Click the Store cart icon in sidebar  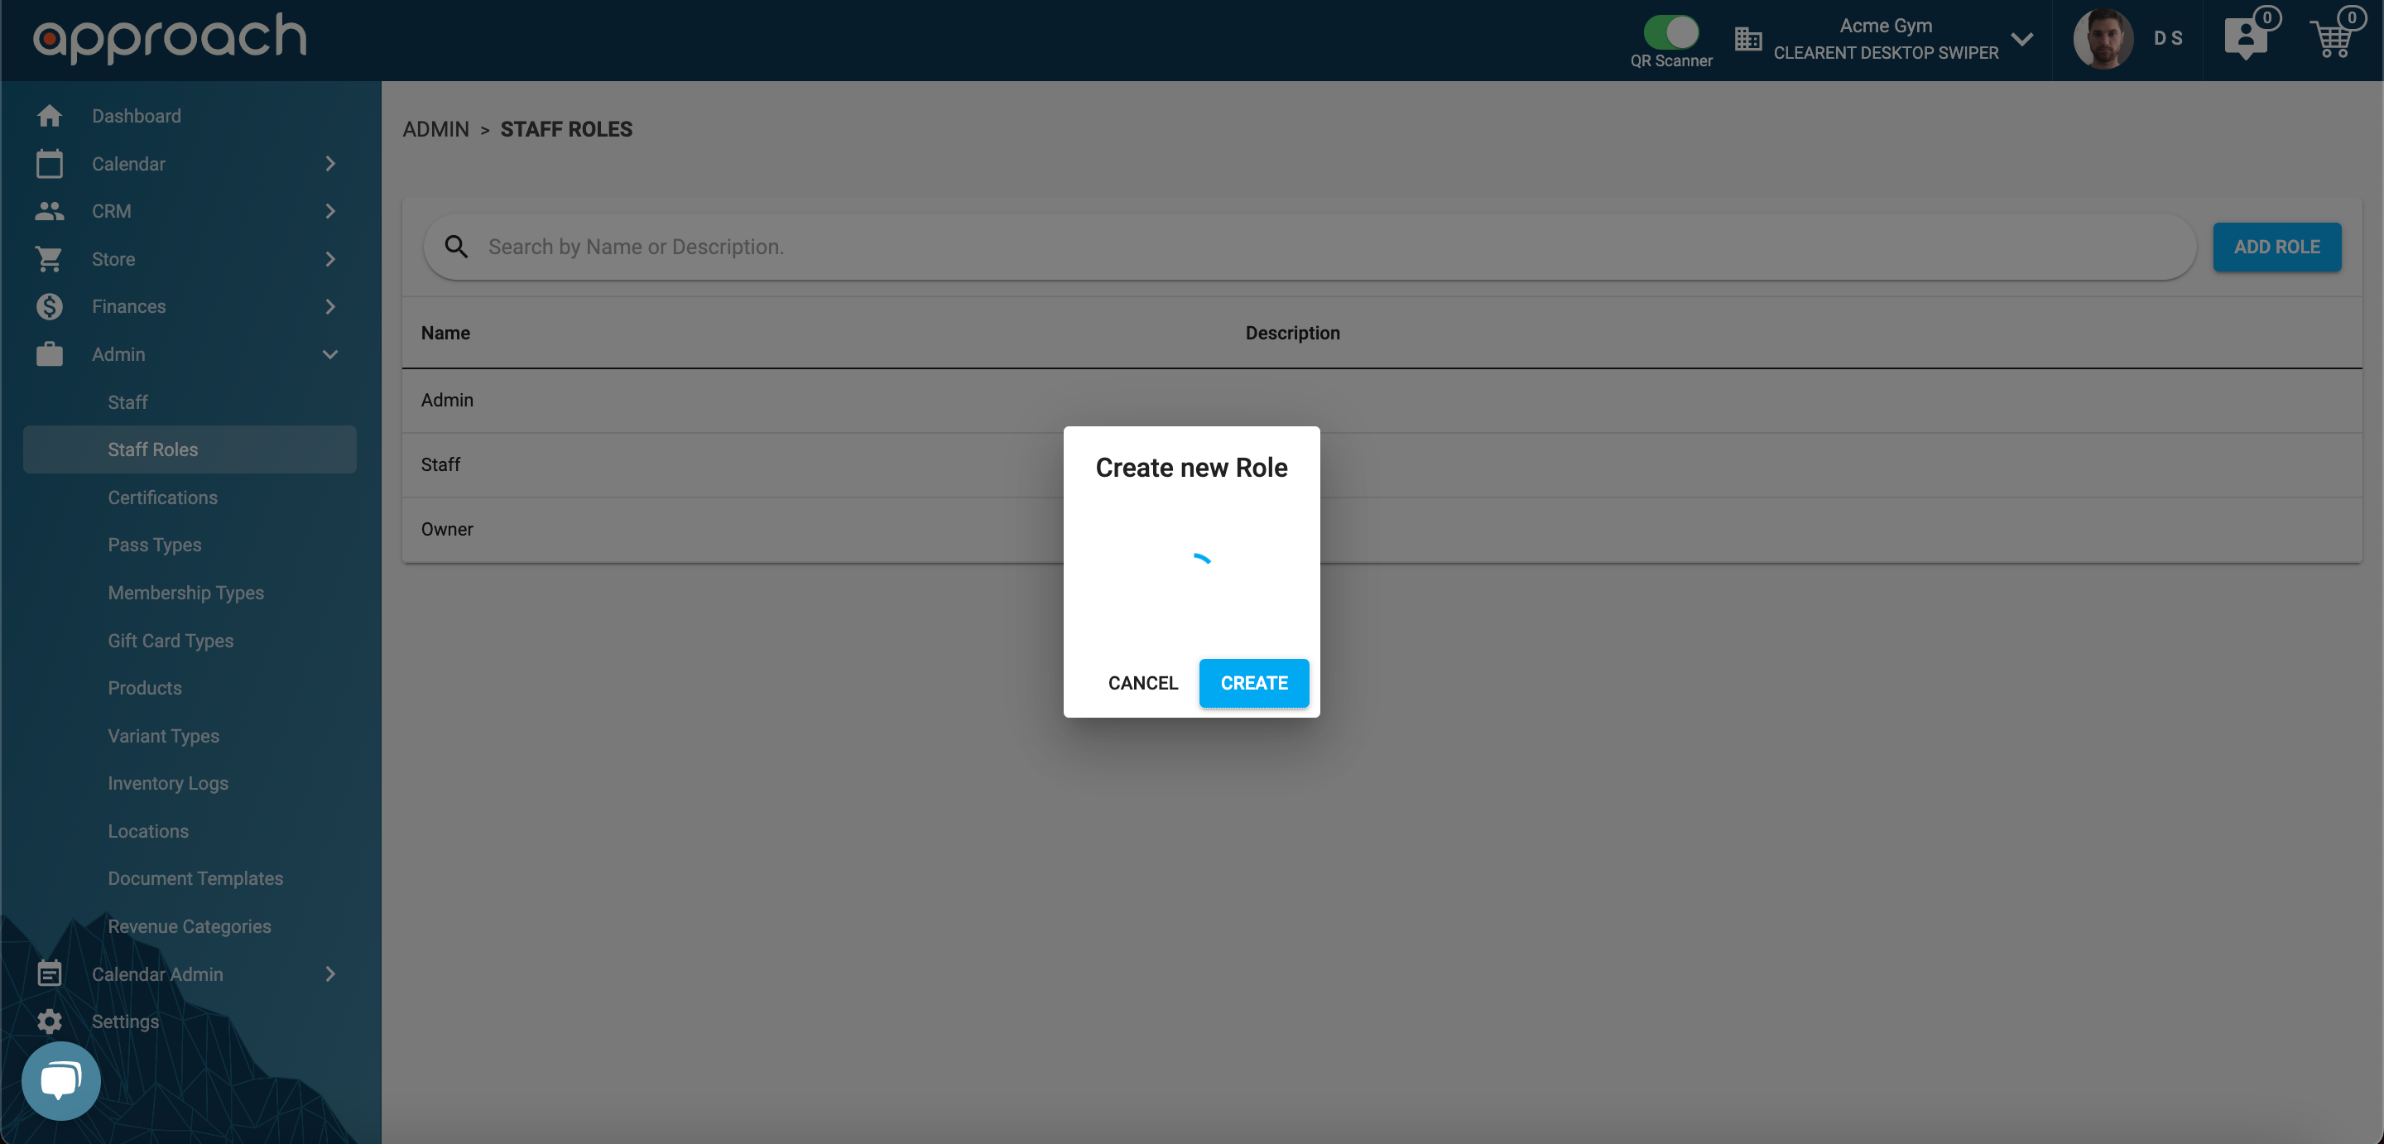click(49, 259)
